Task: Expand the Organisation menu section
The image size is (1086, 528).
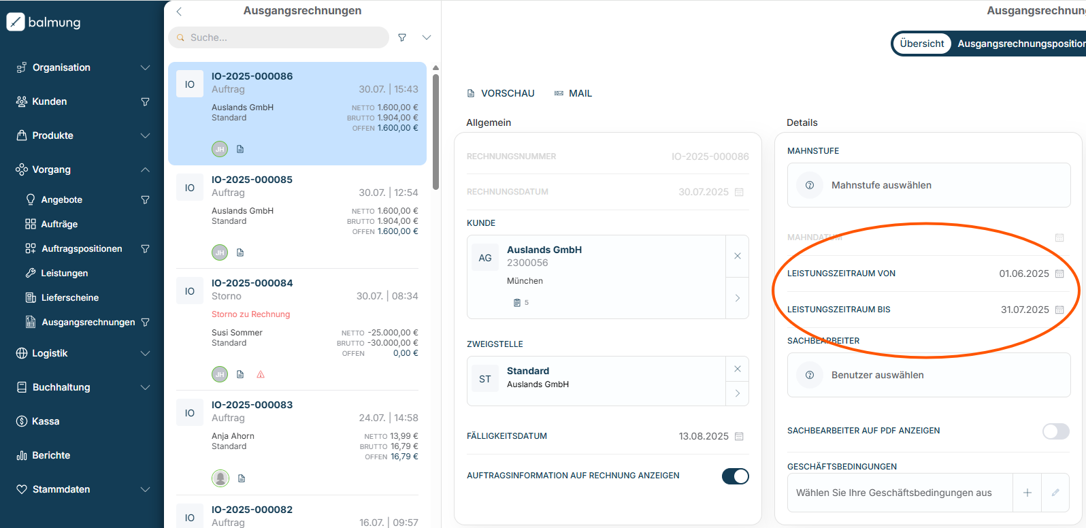Action: (x=145, y=67)
